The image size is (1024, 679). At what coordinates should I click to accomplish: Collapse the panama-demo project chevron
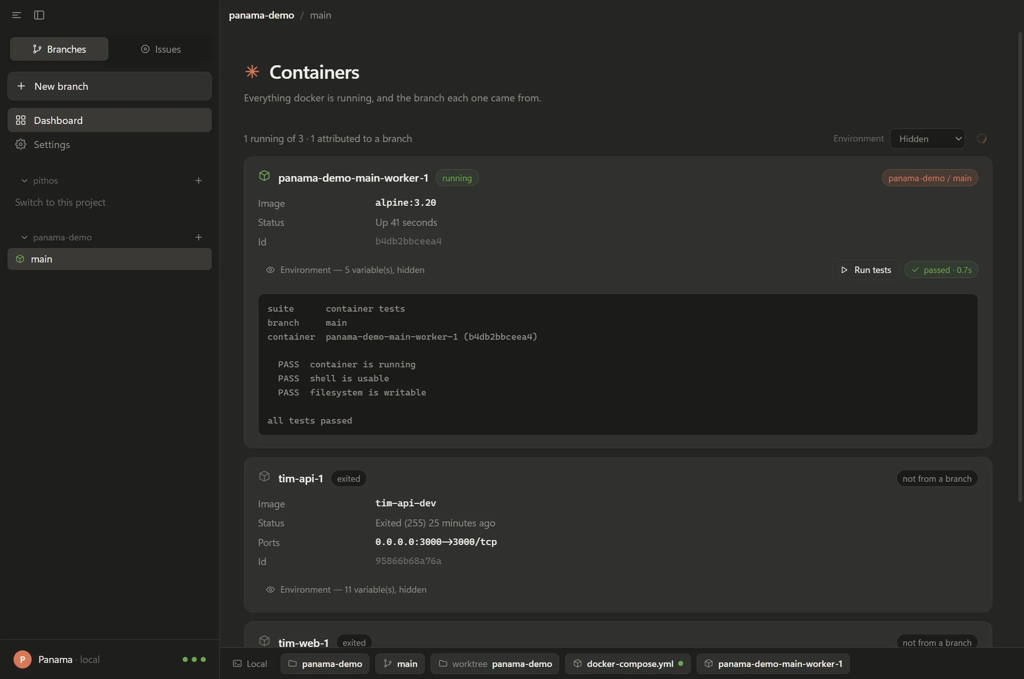[x=24, y=237]
